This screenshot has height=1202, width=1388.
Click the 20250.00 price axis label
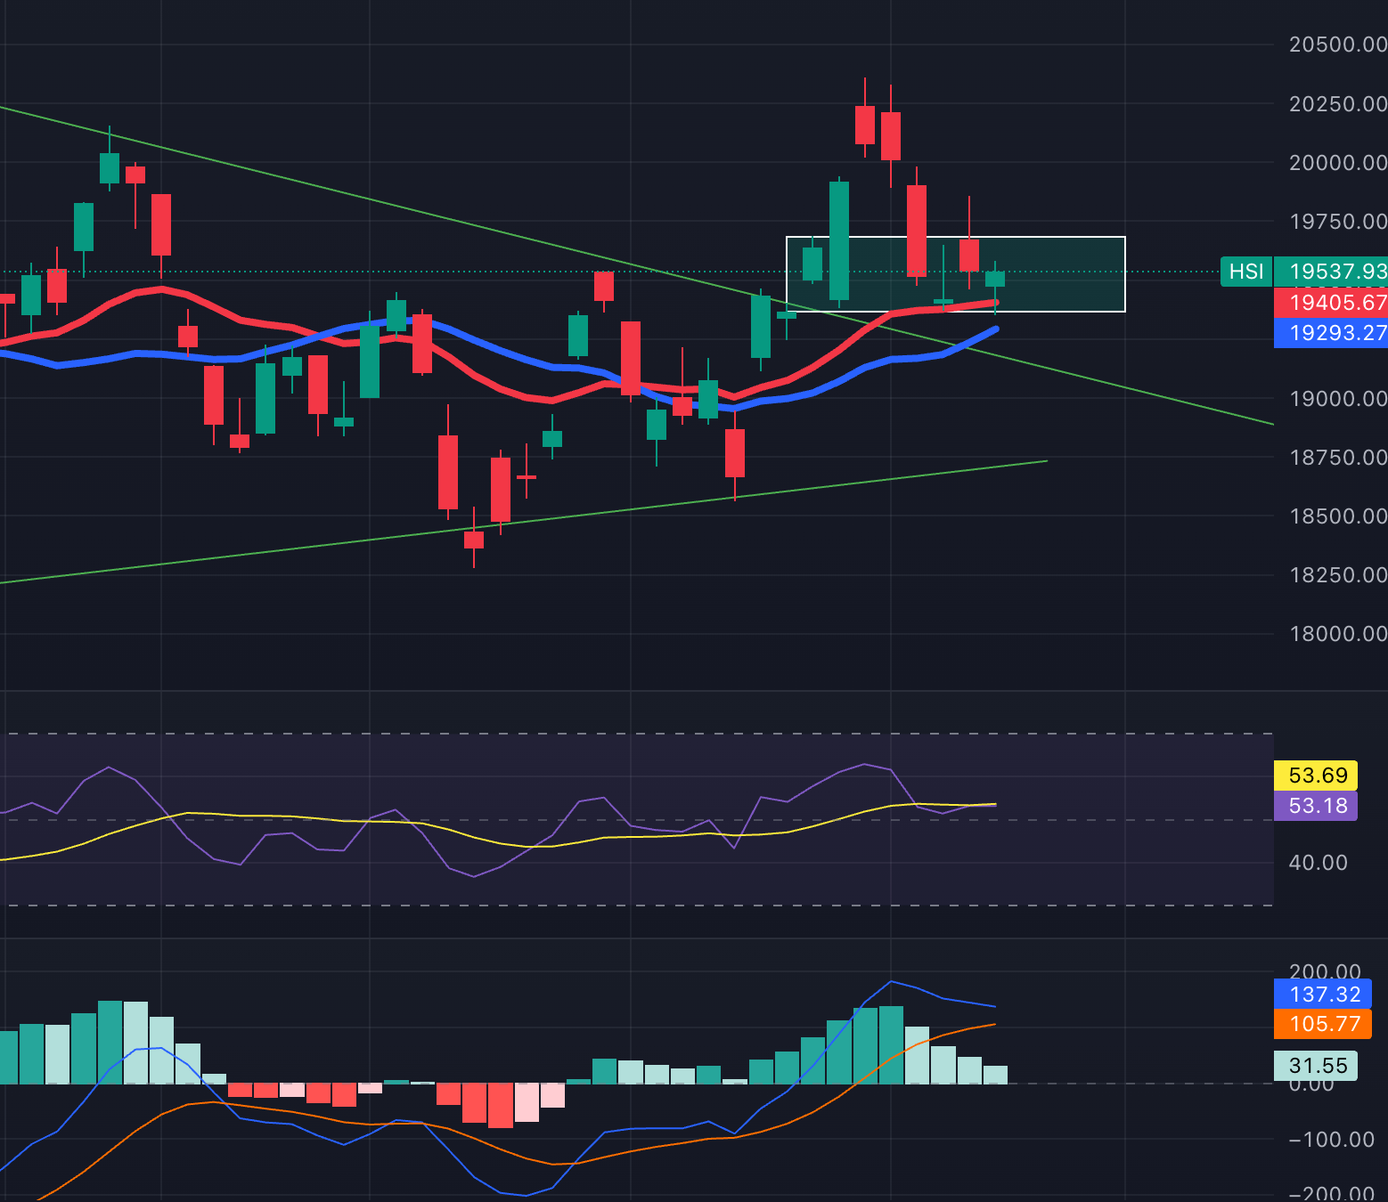tap(1338, 104)
